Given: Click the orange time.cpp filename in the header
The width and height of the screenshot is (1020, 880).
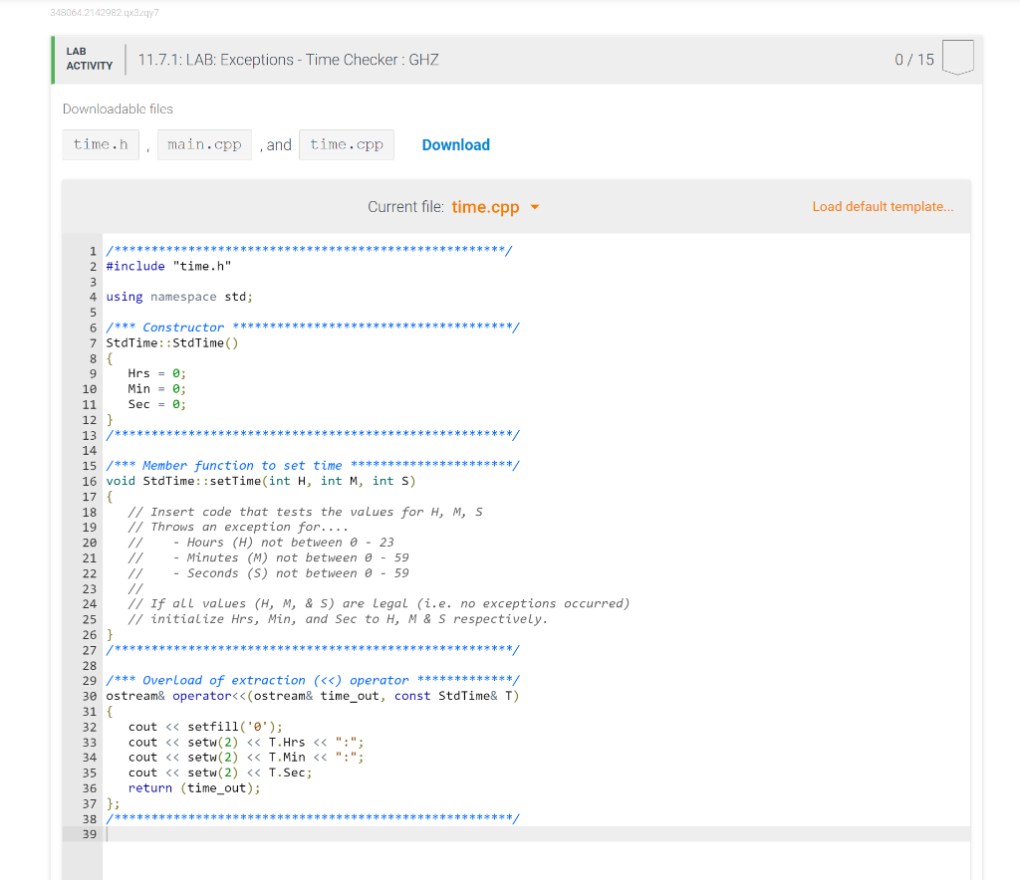Looking at the screenshot, I should pyautogui.click(x=485, y=207).
